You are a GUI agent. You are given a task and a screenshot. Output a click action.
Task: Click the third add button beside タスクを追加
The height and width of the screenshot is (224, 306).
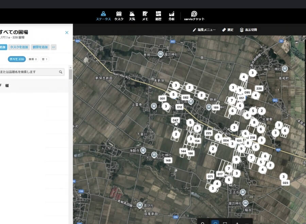pyautogui.click(x=40, y=47)
